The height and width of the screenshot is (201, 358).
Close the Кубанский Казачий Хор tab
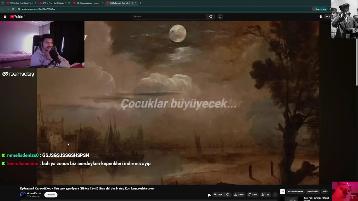(136, 3)
